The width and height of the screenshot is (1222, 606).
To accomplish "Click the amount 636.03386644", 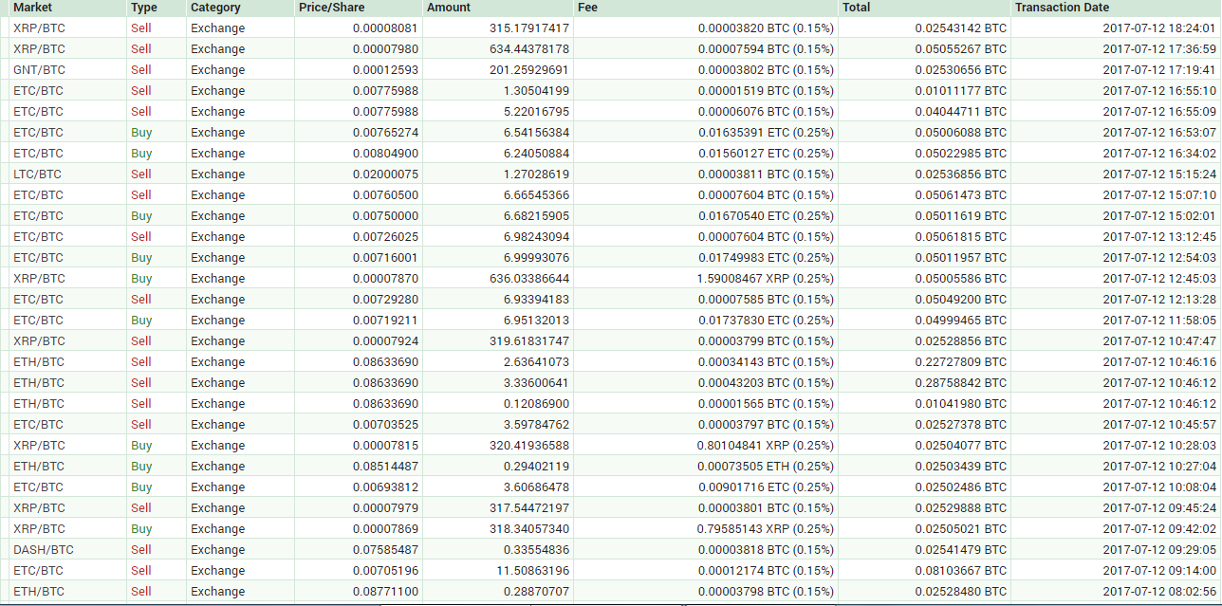I will pyautogui.click(x=529, y=279).
